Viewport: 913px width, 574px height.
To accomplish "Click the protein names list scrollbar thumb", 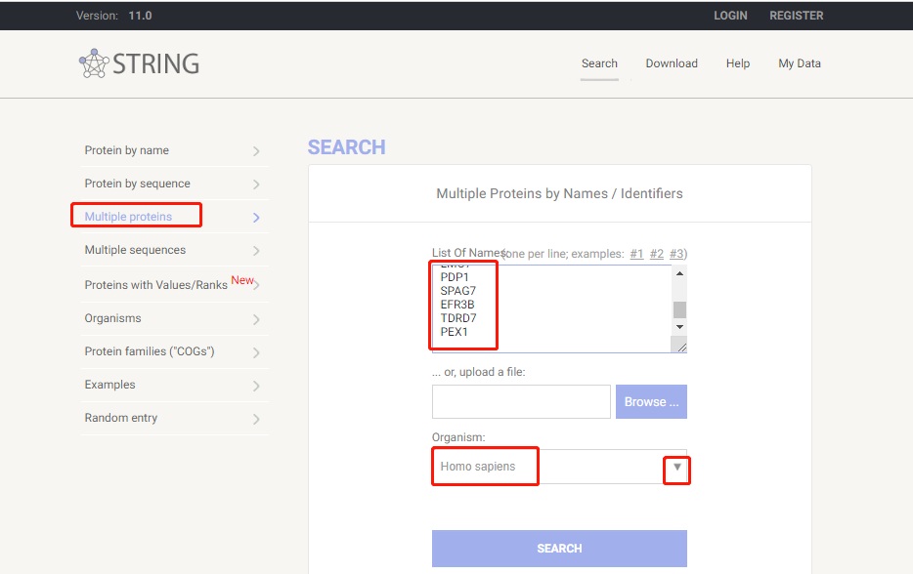I will (679, 309).
